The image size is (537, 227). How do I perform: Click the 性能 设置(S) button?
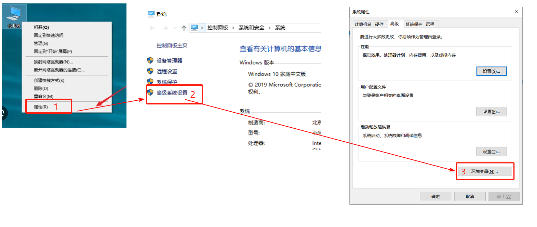(491, 71)
